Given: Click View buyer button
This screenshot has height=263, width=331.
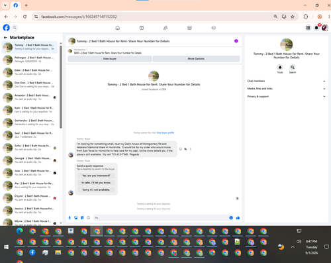Looking at the screenshot, I should pyautogui.click(x=110, y=59).
